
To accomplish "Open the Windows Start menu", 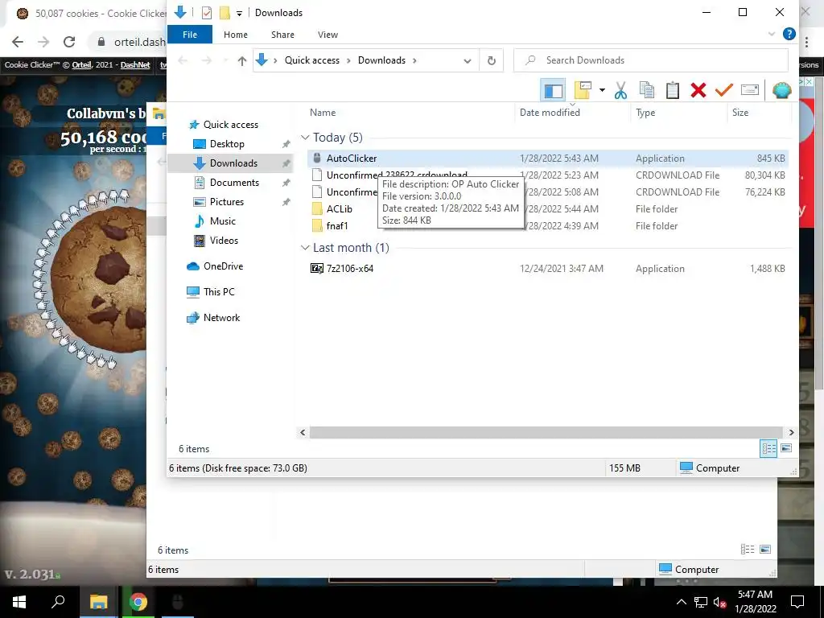I will click(19, 602).
